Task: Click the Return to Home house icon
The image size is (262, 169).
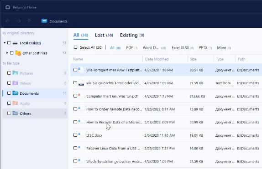Action: click(x=7, y=7)
